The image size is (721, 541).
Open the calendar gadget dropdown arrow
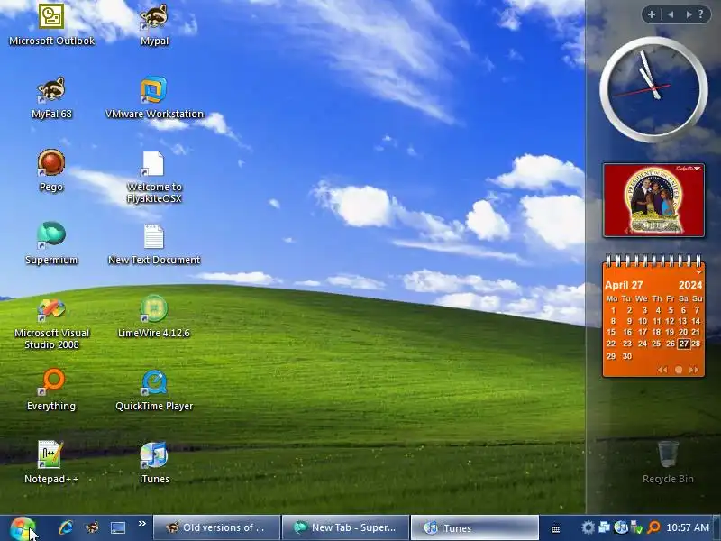[699, 272]
